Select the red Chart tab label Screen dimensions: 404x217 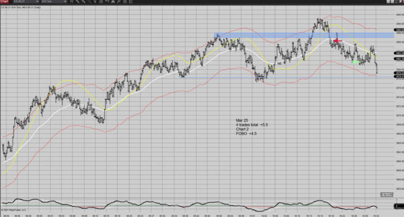click(x=4, y=2)
